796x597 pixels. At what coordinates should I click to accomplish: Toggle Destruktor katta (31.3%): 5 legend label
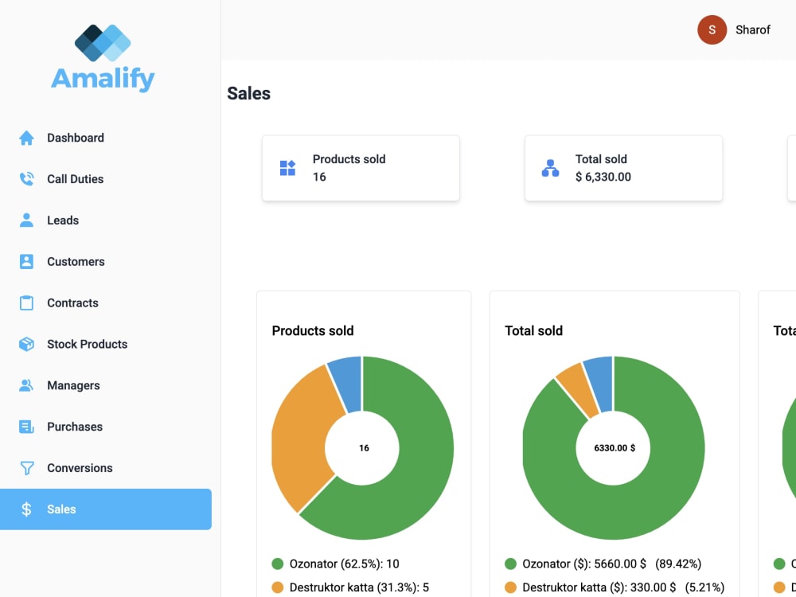click(359, 587)
